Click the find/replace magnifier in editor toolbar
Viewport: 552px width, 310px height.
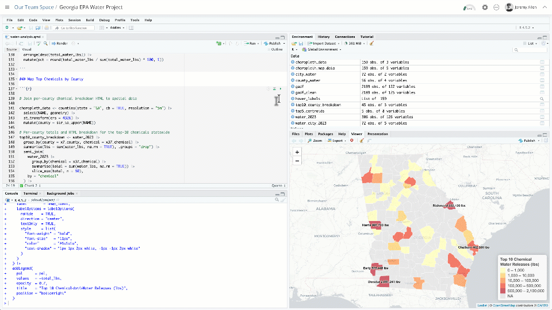44,43
